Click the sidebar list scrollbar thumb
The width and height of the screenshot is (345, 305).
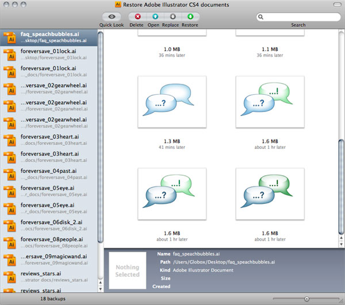[x=100, y=137]
